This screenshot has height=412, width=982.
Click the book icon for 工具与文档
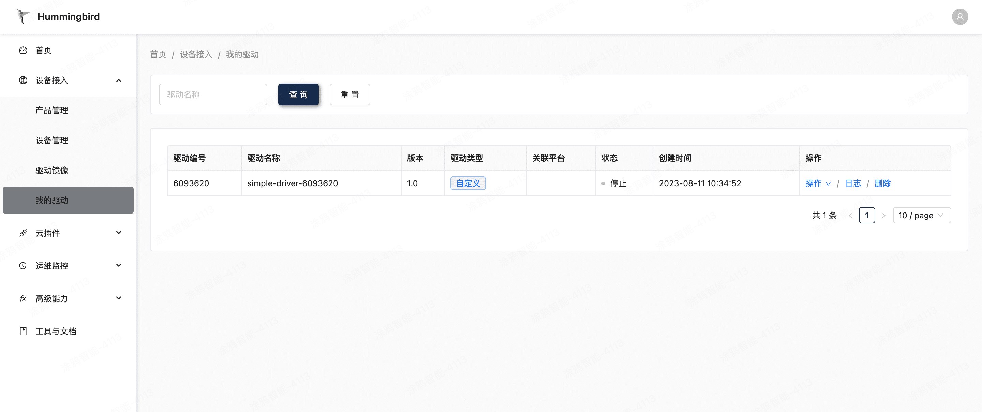click(x=23, y=331)
